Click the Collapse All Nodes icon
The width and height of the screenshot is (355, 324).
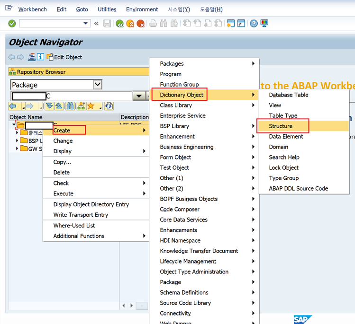[x=59, y=106]
